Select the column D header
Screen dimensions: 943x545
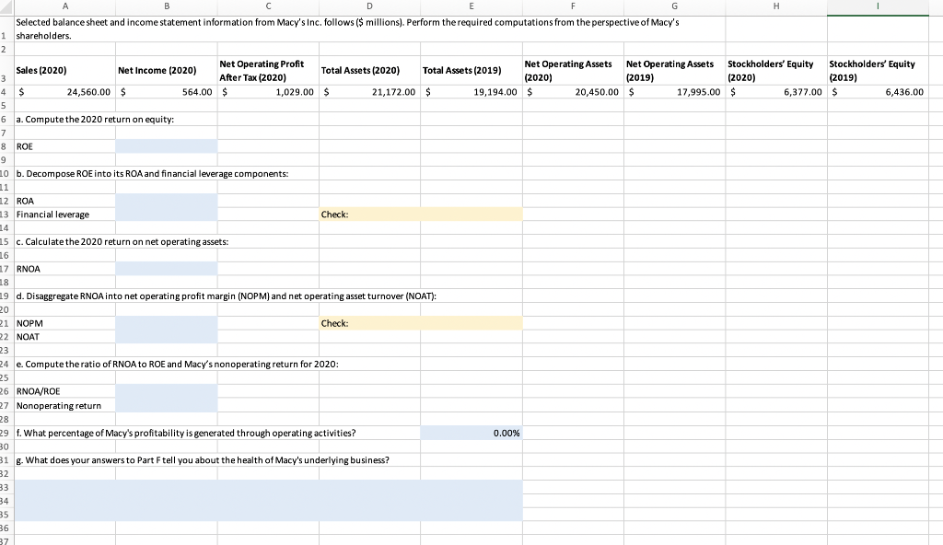[x=369, y=7]
